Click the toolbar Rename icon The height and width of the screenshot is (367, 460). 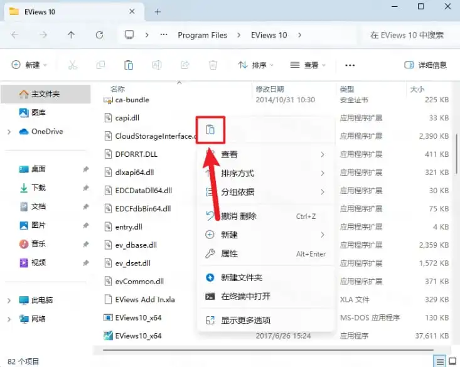[157, 65]
